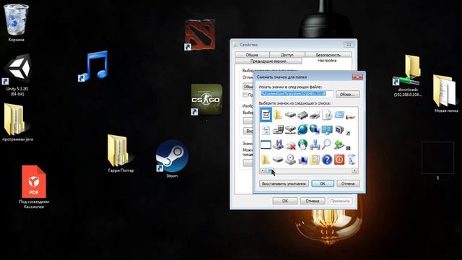Select the hand sharing icon in the list
462x260 pixels.
[351, 117]
